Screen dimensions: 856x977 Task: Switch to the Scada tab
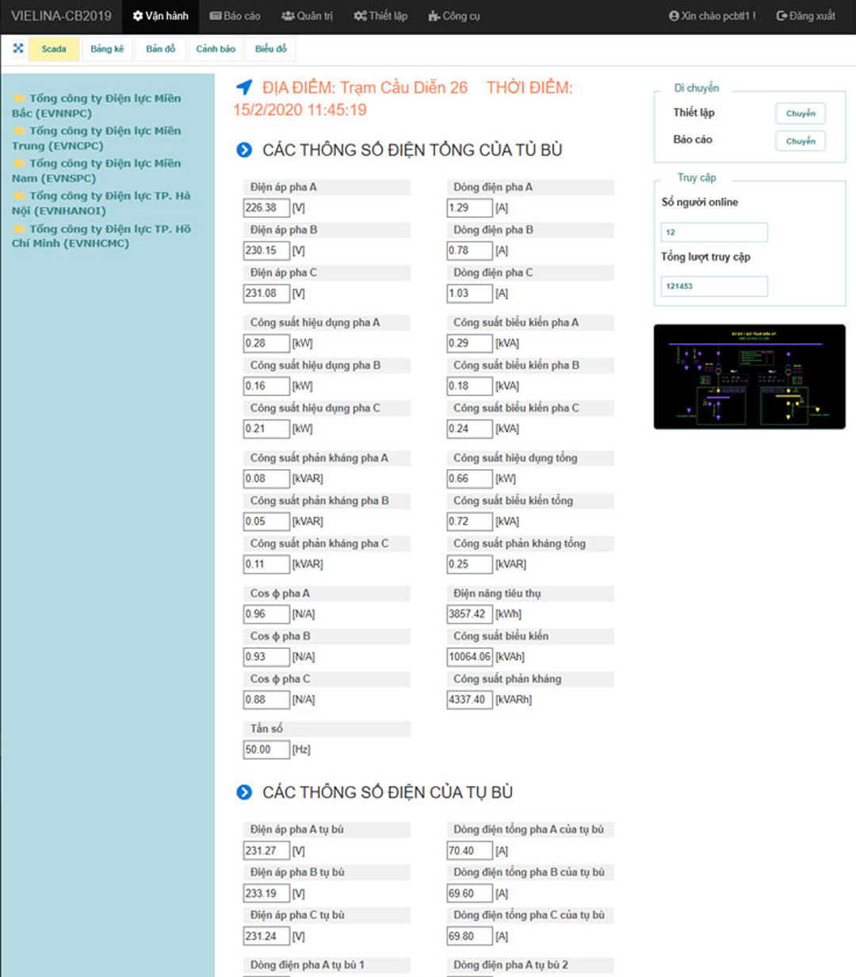pos(53,49)
